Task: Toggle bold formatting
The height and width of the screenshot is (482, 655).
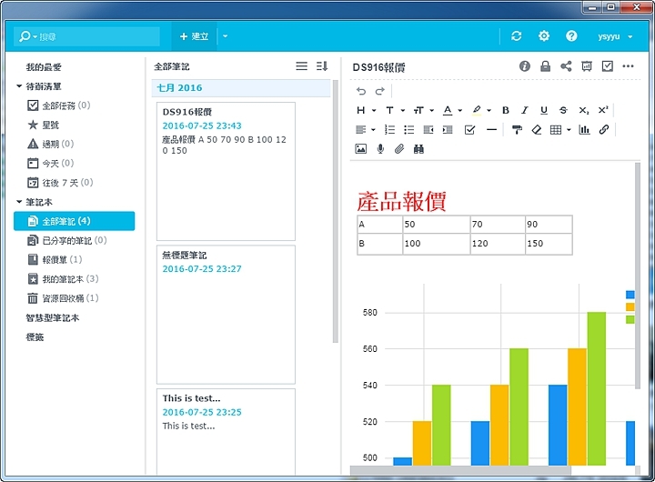Action: 506,110
